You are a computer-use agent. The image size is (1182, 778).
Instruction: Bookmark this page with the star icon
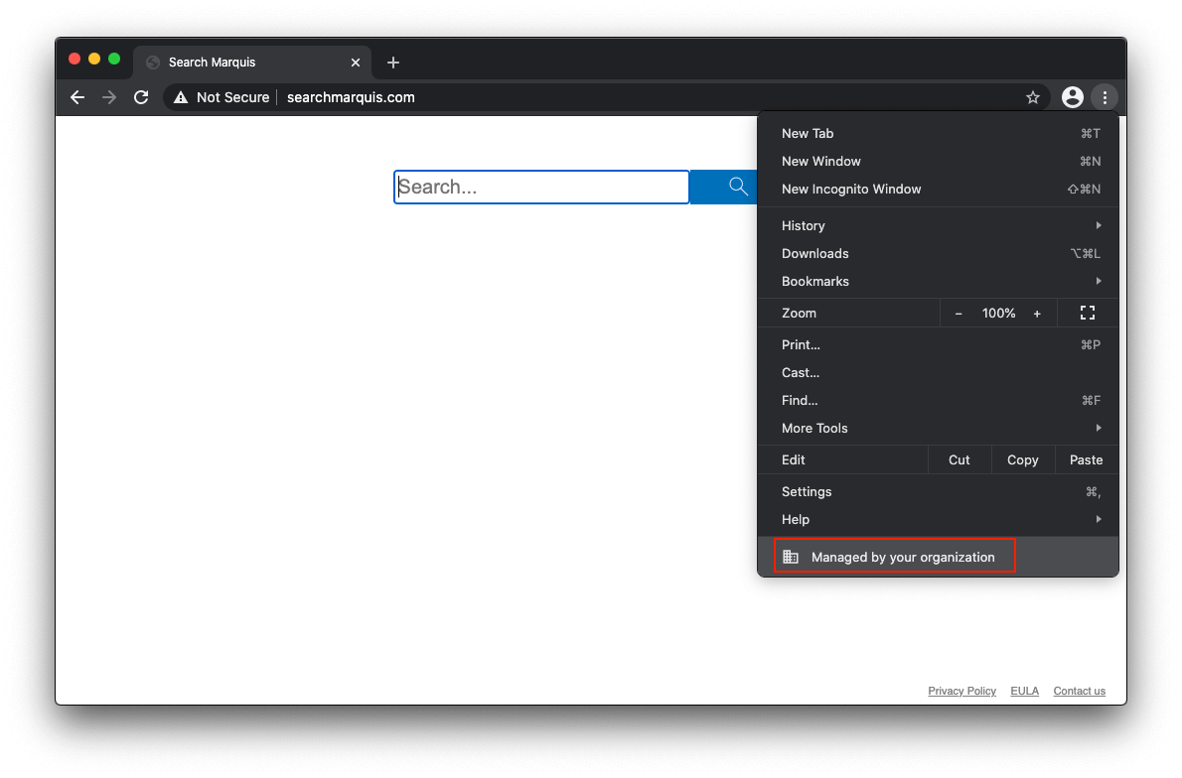point(1033,97)
